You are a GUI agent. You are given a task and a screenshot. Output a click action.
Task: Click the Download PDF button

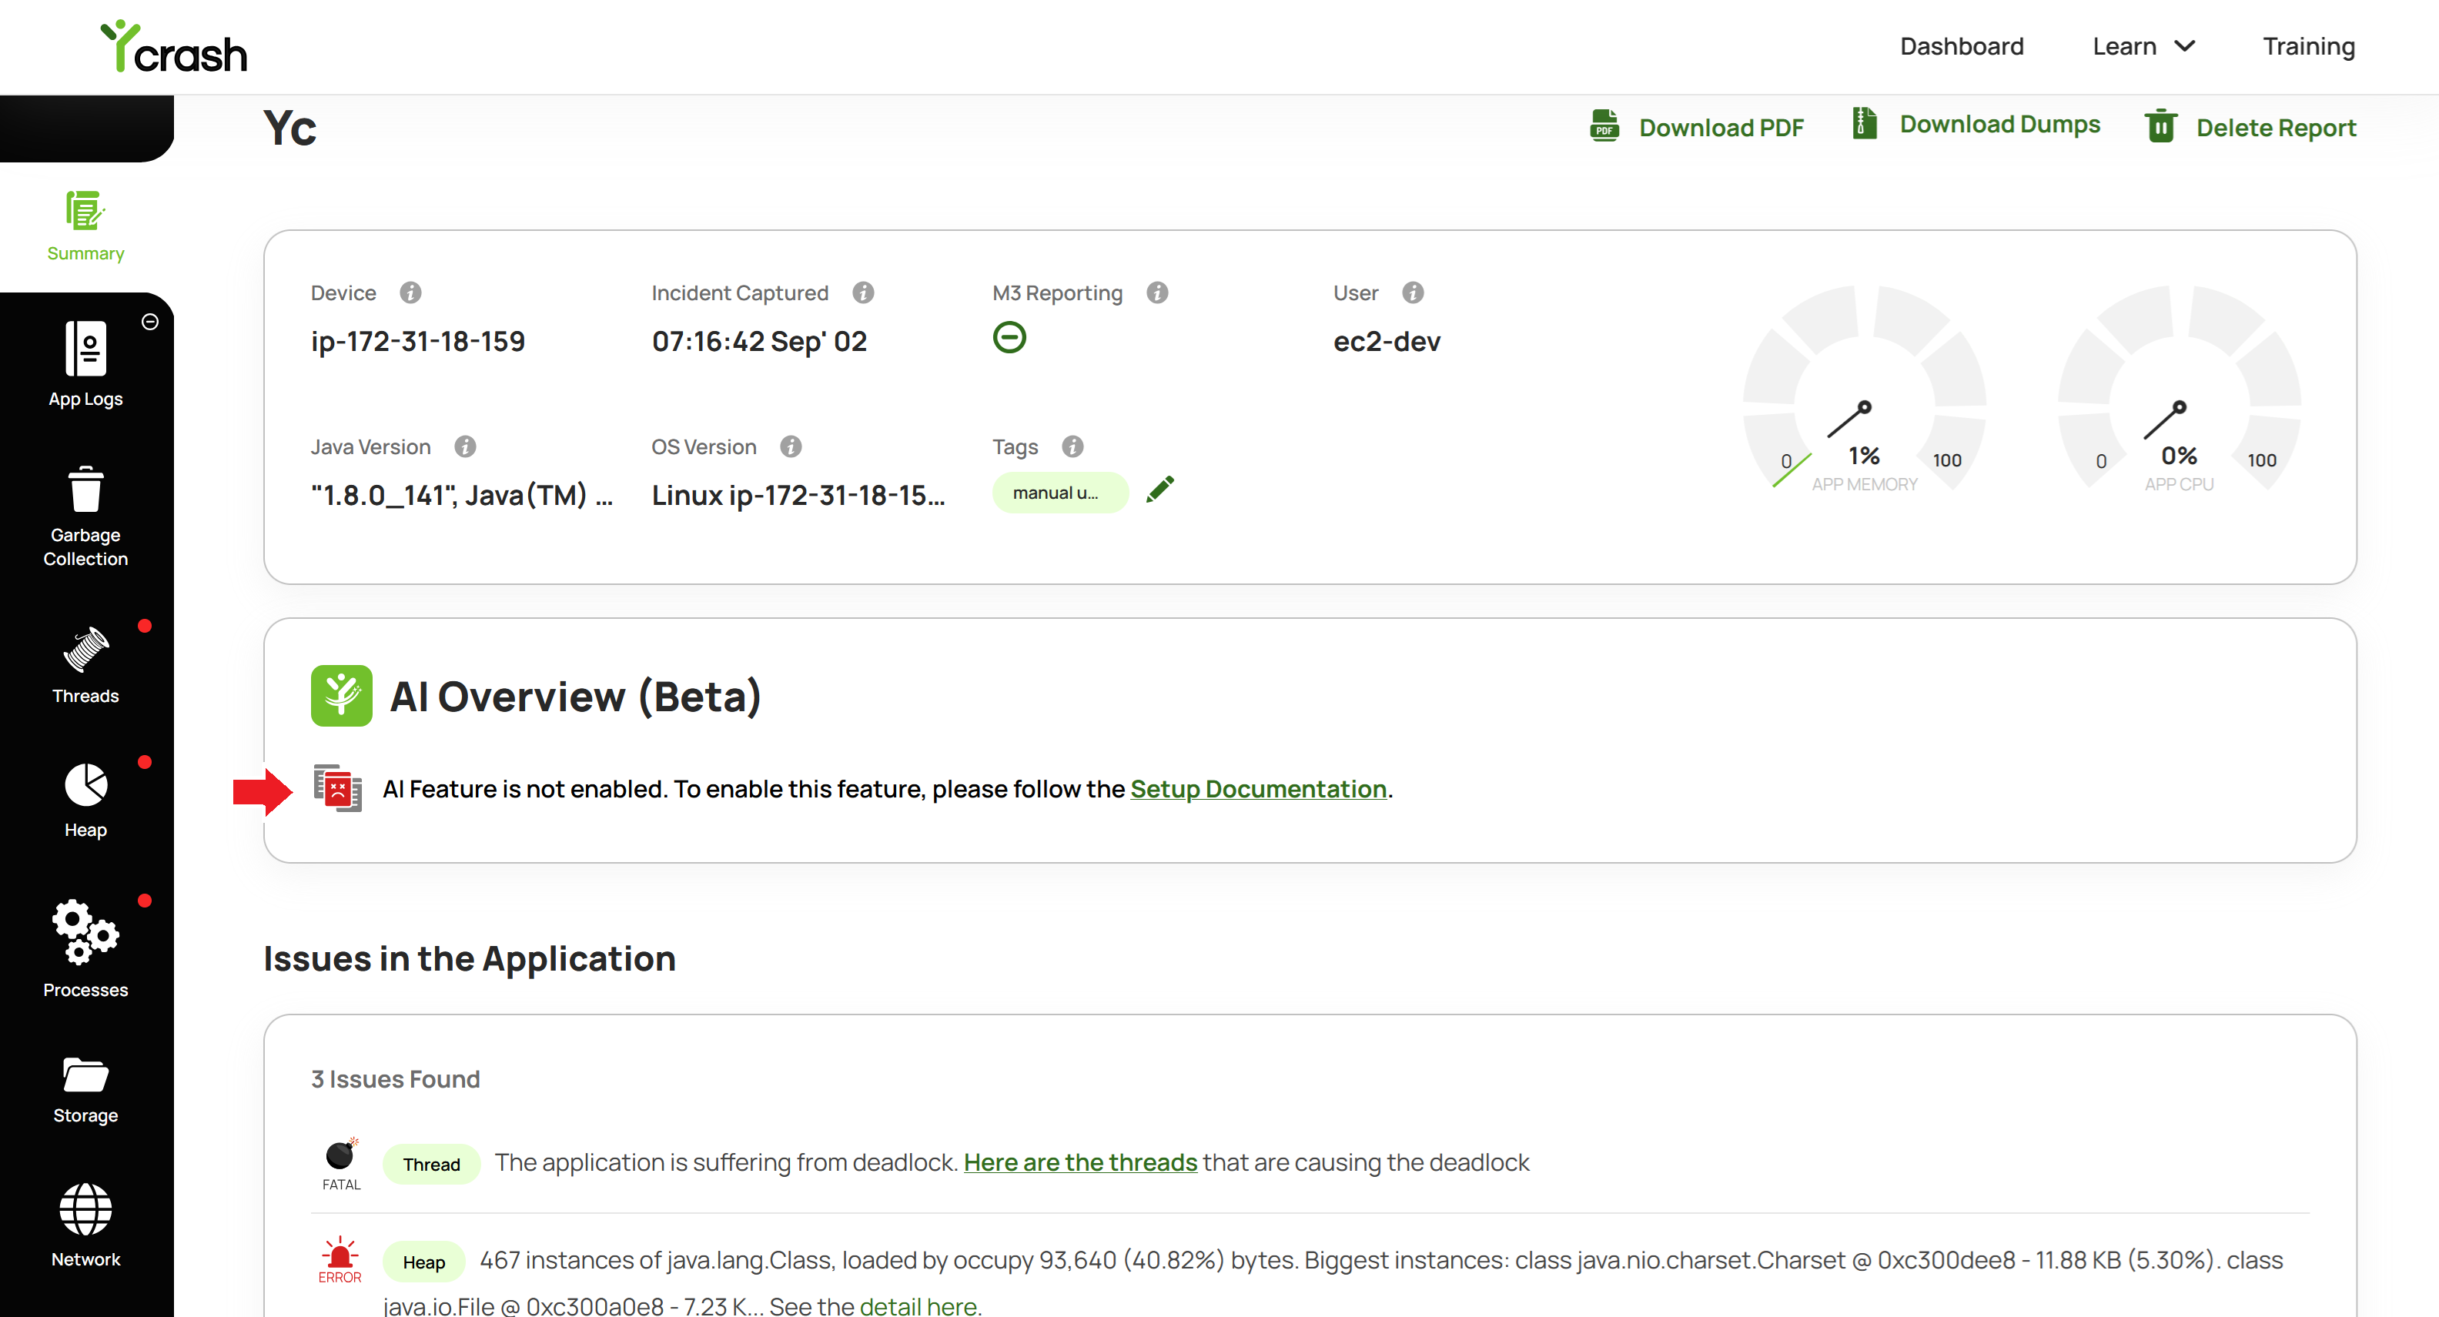(x=1697, y=127)
